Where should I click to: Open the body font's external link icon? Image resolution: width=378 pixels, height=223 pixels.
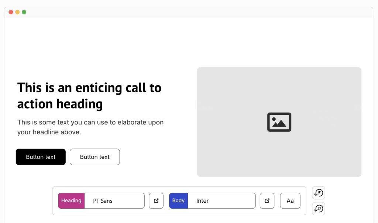click(x=267, y=201)
